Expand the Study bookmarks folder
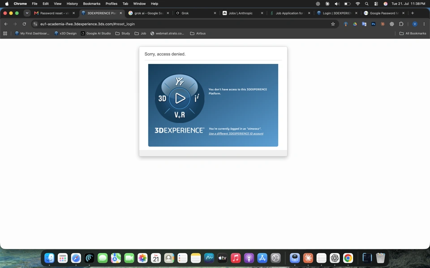The width and height of the screenshot is (430, 268). click(x=123, y=33)
